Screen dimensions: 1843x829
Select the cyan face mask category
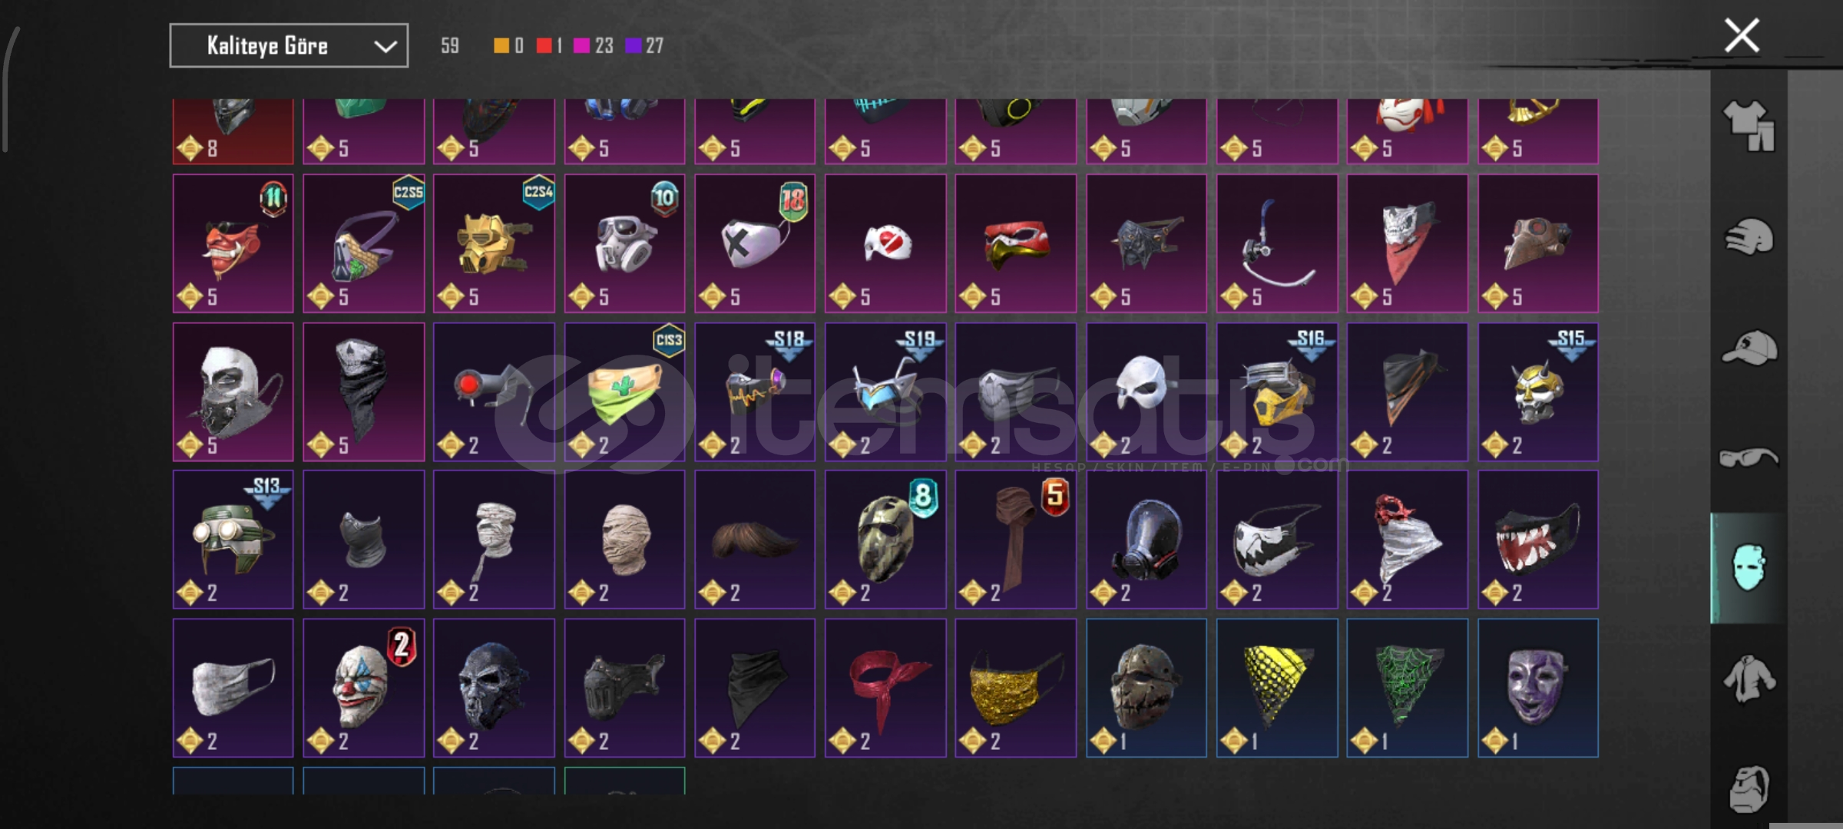coord(1749,567)
